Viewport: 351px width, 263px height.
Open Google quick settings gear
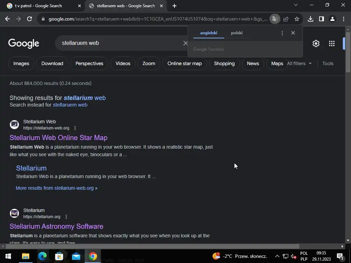pos(316,43)
